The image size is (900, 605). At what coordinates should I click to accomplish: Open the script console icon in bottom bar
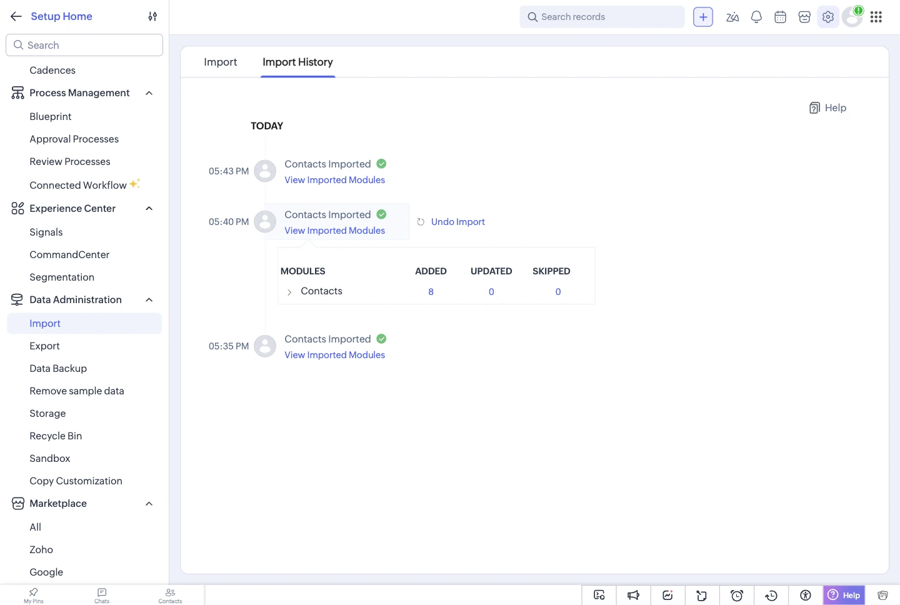[x=599, y=595]
